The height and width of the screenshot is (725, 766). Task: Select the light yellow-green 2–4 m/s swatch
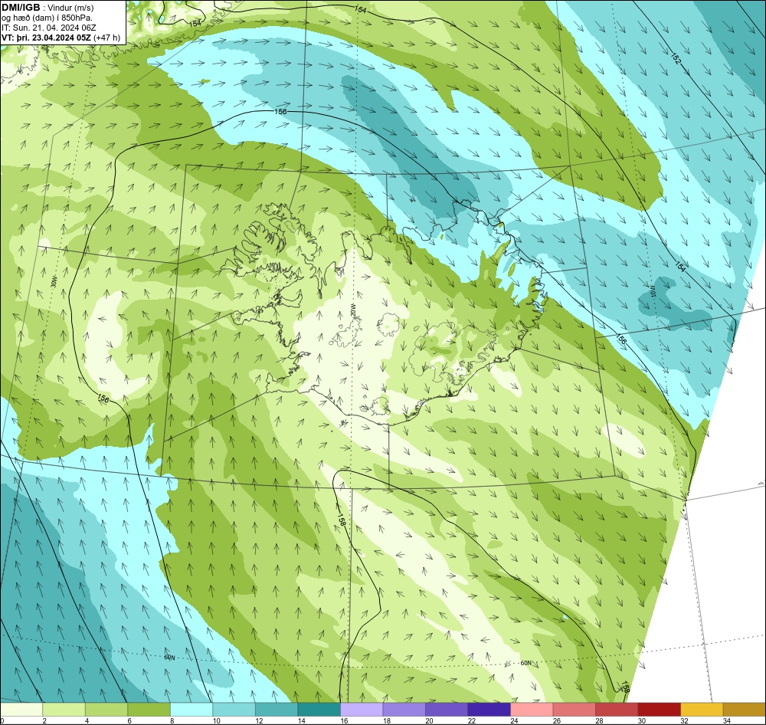click(64, 710)
